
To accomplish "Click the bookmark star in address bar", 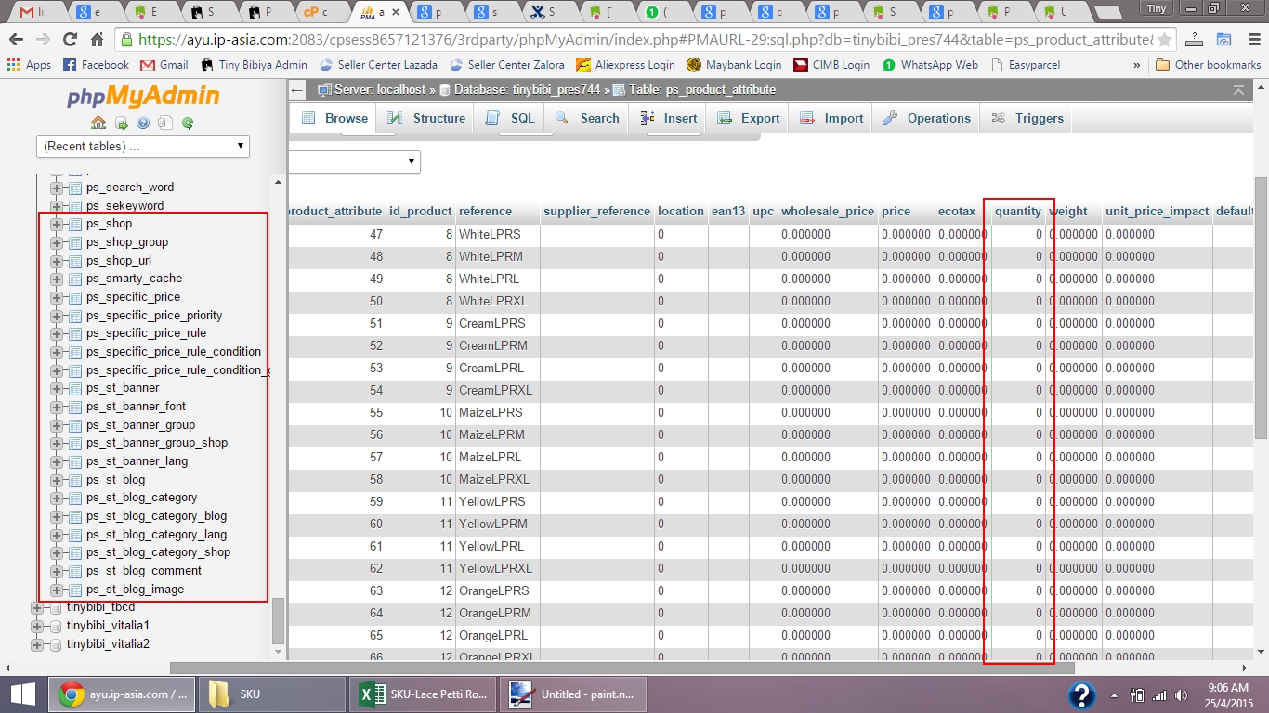I will [1165, 40].
